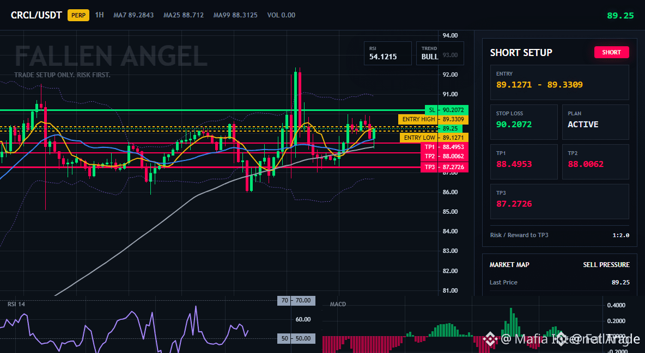Click the 1:2.0 risk reward value
The width and height of the screenshot is (645, 353).
click(x=620, y=236)
